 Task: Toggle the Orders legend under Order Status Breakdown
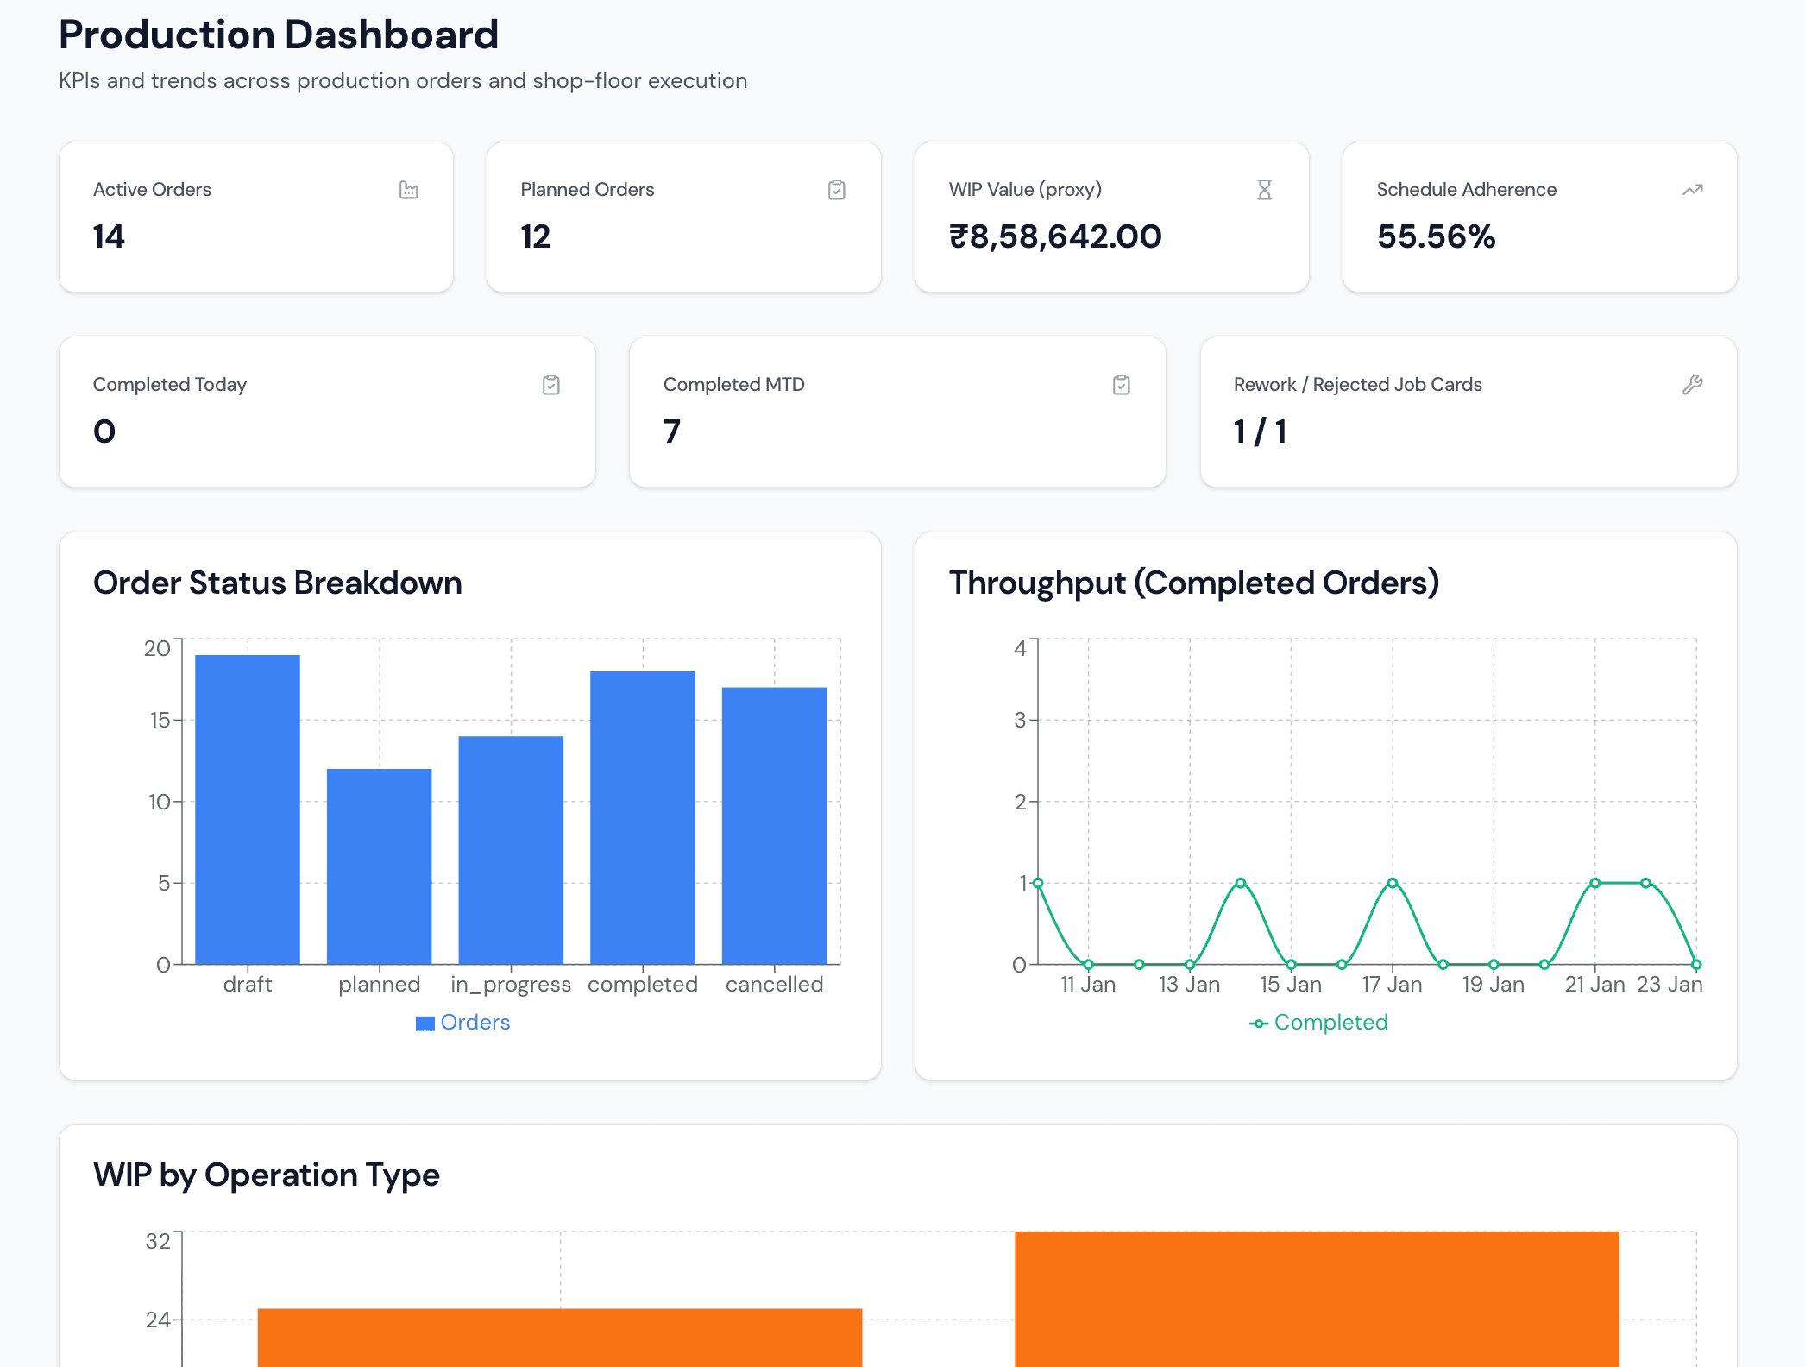463,1022
